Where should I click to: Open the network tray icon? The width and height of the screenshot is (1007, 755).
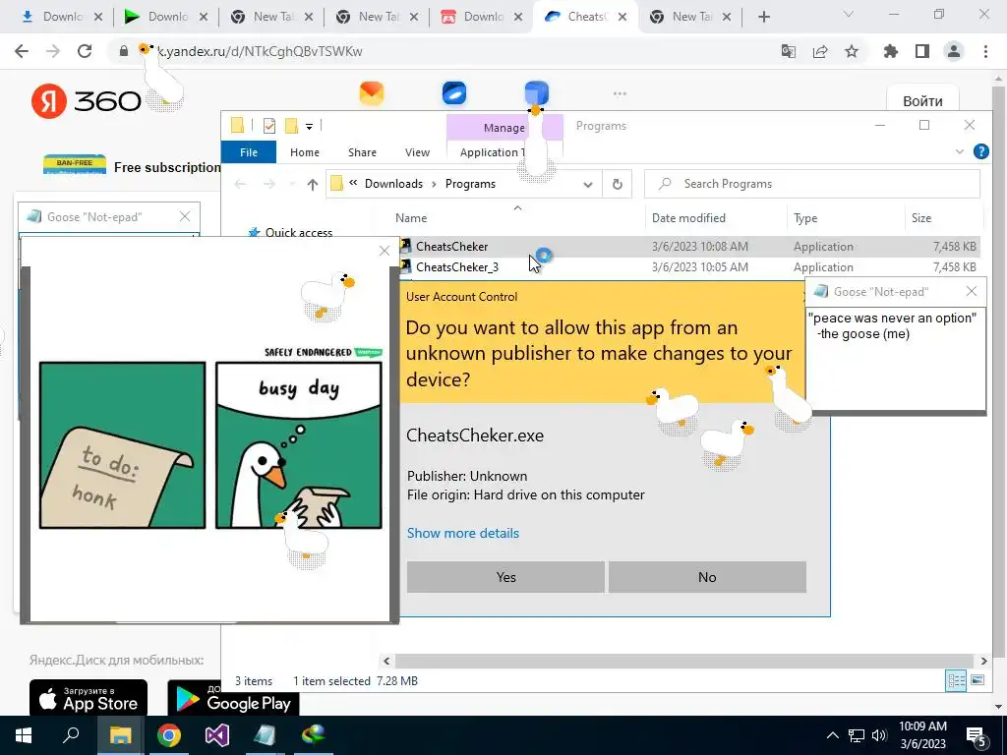pyautogui.click(x=857, y=735)
